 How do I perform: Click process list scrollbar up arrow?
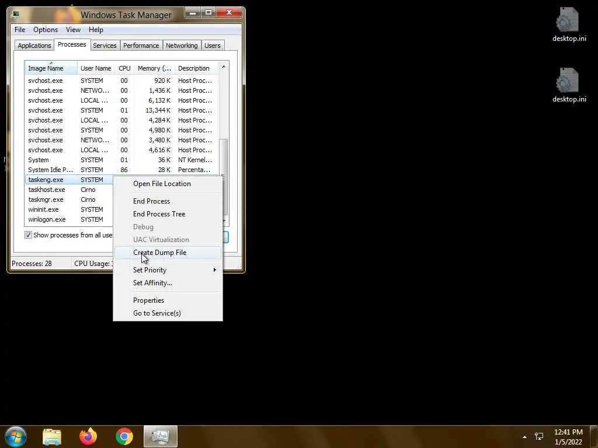pyautogui.click(x=224, y=66)
